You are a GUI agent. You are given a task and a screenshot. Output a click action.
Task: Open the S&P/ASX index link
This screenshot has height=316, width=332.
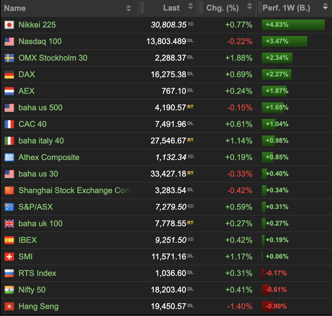(36, 207)
